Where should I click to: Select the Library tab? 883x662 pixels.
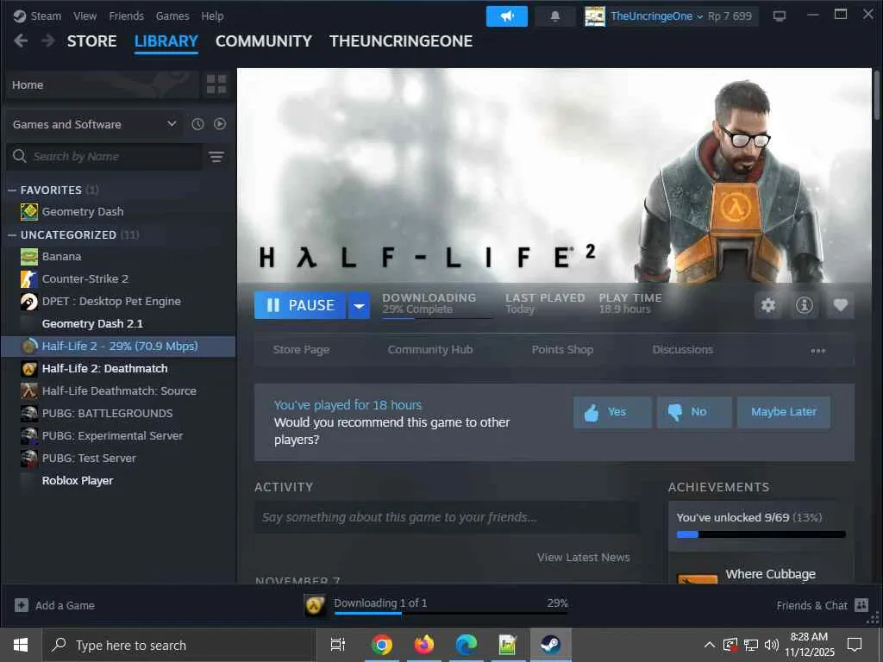pos(166,41)
